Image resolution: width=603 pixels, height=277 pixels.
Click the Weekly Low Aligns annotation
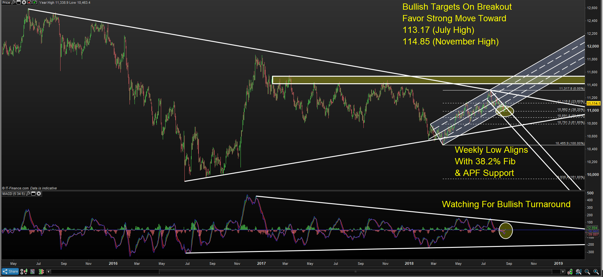pos(491,150)
